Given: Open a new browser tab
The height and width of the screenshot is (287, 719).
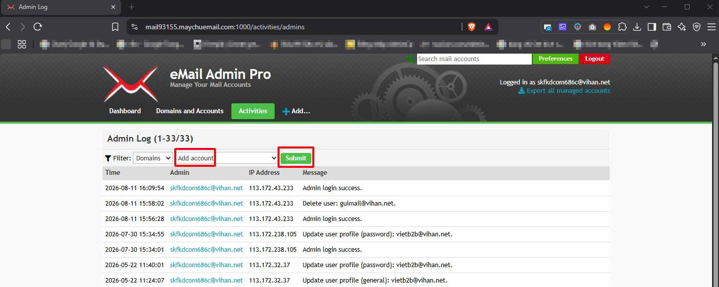Looking at the screenshot, I should 132,7.
